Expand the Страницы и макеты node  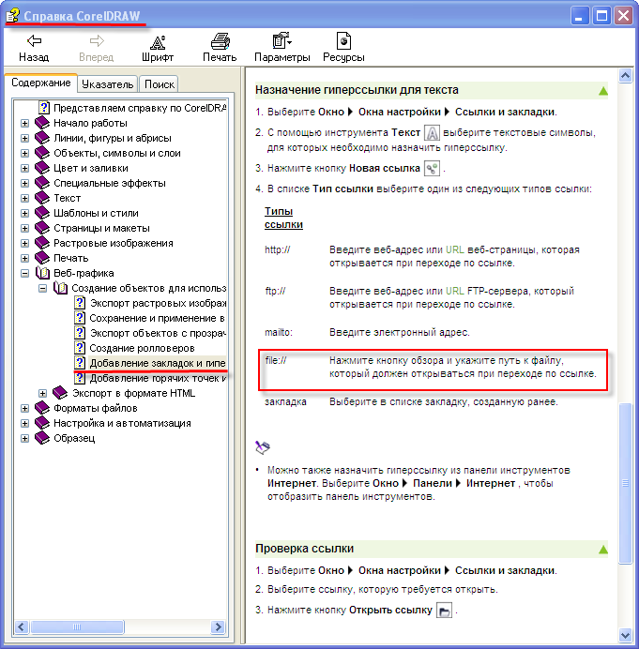coord(24,228)
